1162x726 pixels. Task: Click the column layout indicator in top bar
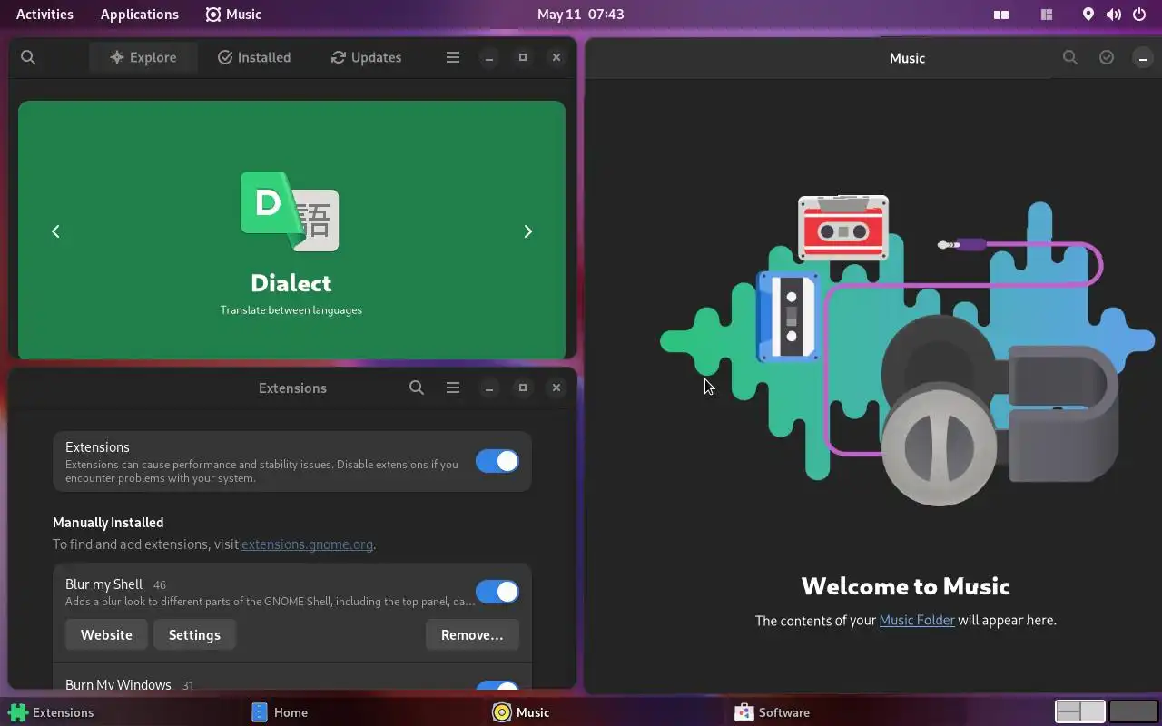click(x=1047, y=15)
